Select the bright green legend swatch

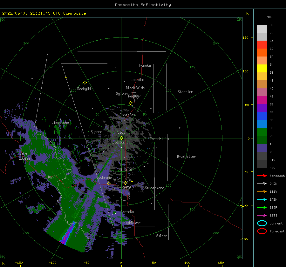click(x=262, y=132)
